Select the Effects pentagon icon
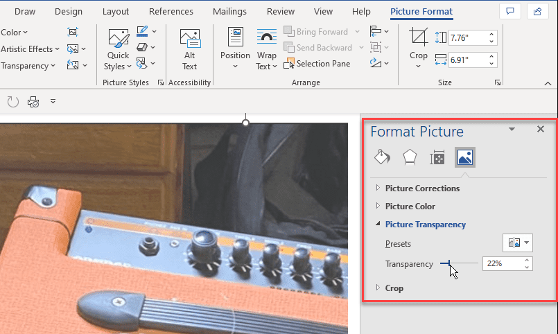 pos(410,157)
